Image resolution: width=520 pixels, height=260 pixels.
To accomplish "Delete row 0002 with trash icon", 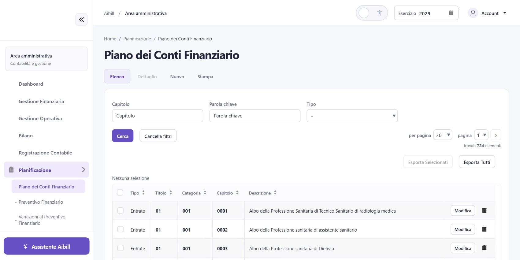I will pos(484,229).
